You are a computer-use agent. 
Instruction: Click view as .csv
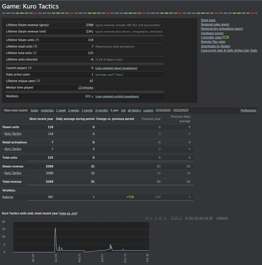68,213
